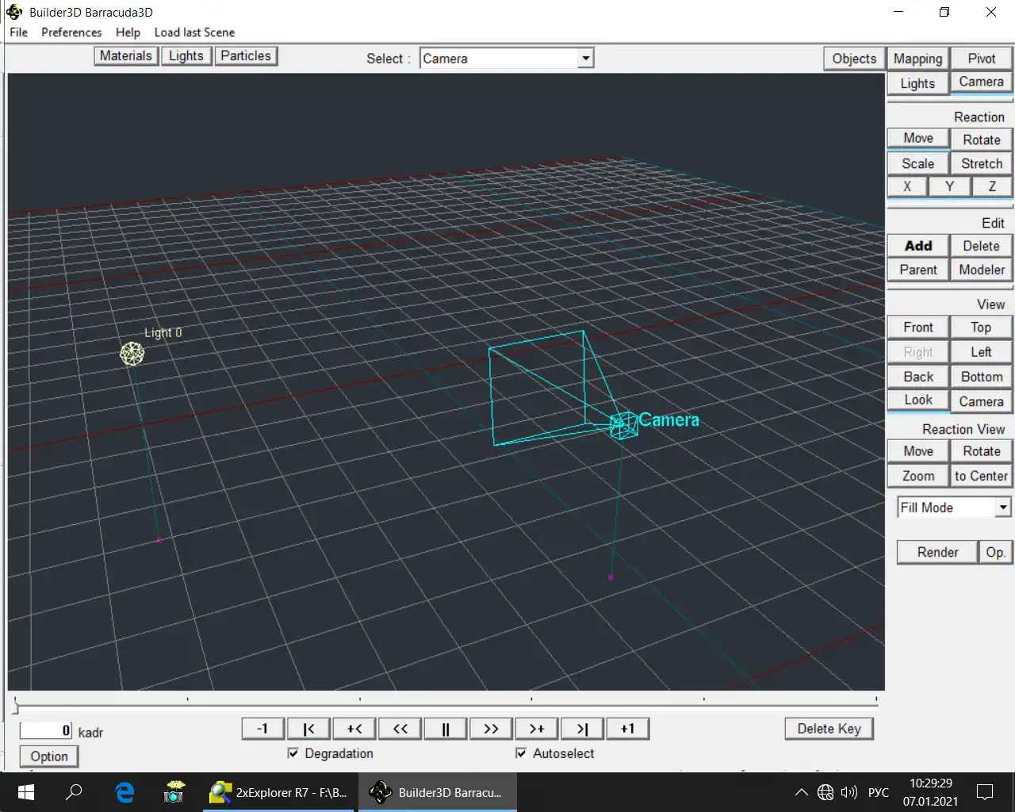Jump to last frame button

tap(582, 729)
